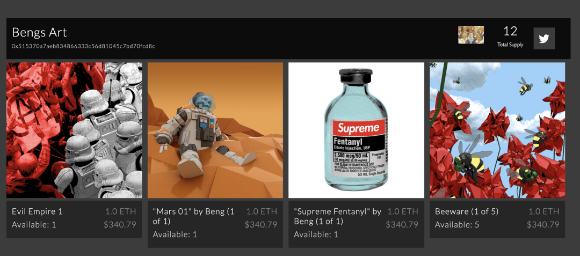Open the Supreme Fentanyl bottle artwork

tap(356, 130)
